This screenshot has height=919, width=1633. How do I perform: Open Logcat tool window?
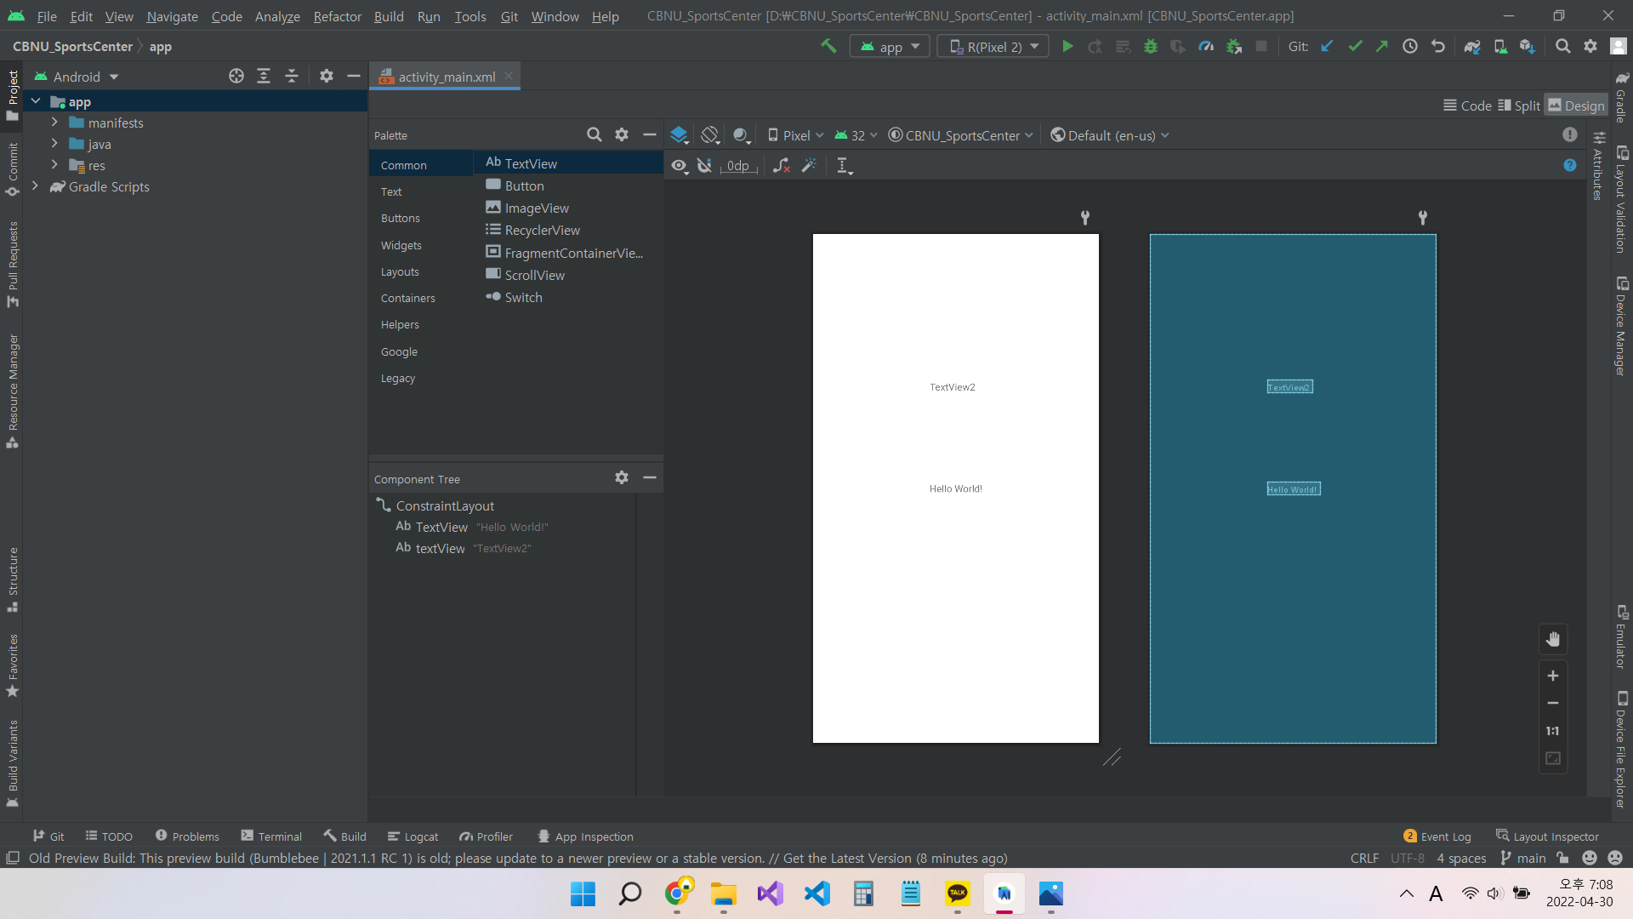pos(413,836)
